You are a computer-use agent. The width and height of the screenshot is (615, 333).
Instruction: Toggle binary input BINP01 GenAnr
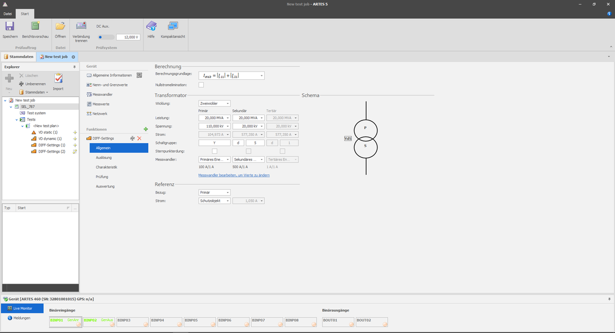click(x=65, y=322)
